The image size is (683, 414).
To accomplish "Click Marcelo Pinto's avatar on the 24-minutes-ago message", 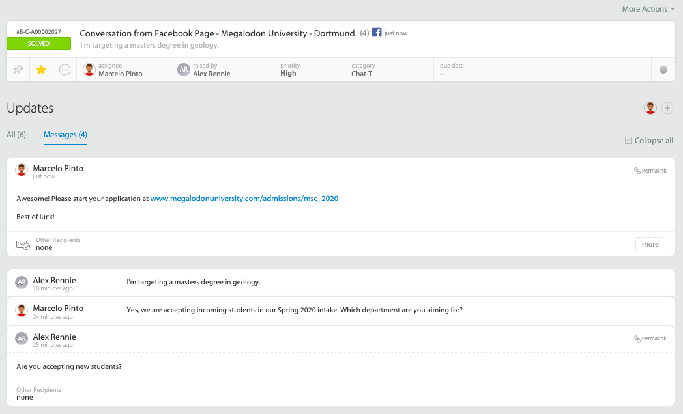I will 22,310.
